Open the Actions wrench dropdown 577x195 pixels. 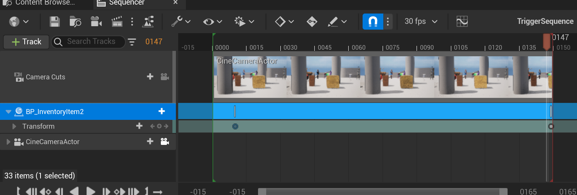(181, 22)
